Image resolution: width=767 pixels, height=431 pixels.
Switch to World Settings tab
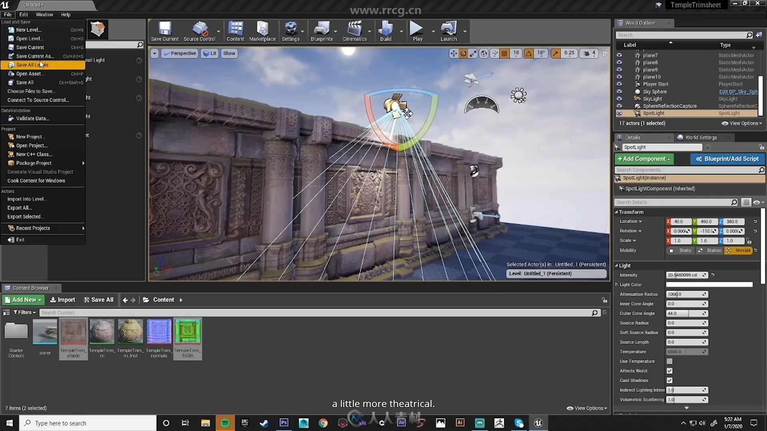(x=701, y=138)
